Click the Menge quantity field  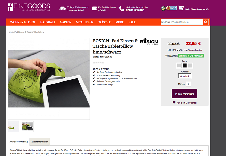tap(188, 84)
